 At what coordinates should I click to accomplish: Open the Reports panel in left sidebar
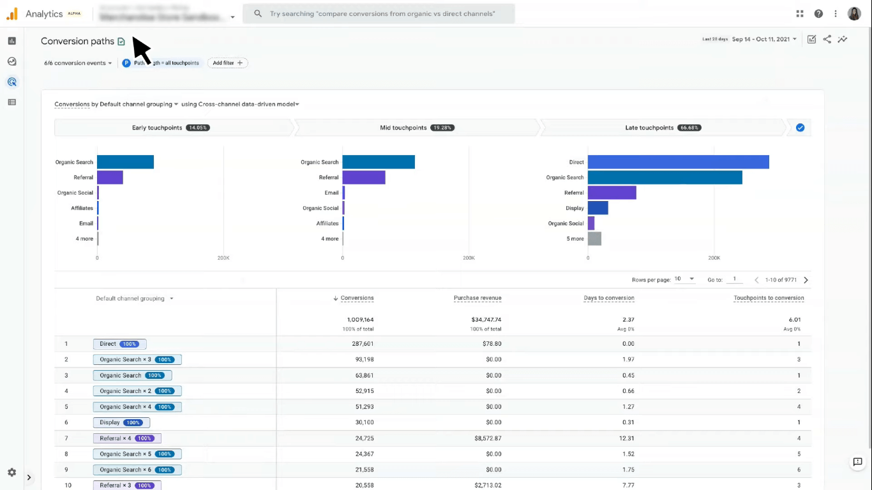[x=11, y=41]
